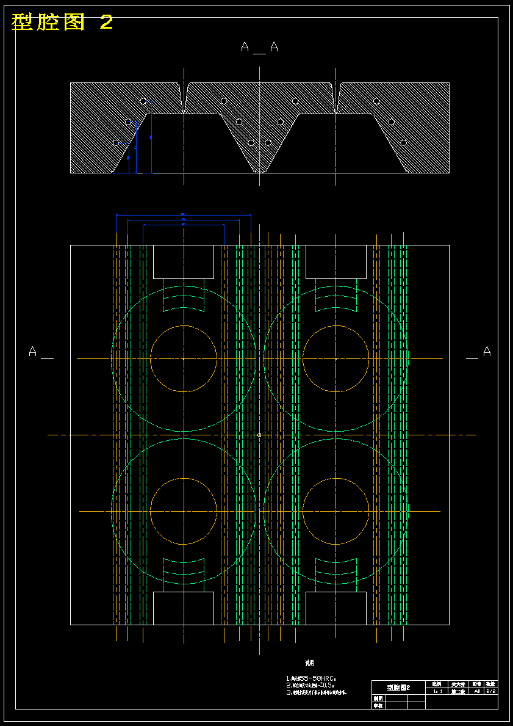The width and height of the screenshot is (513, 726).
Task: Select the upper-right white rectangular slot
Action: (x=336, y=261)
